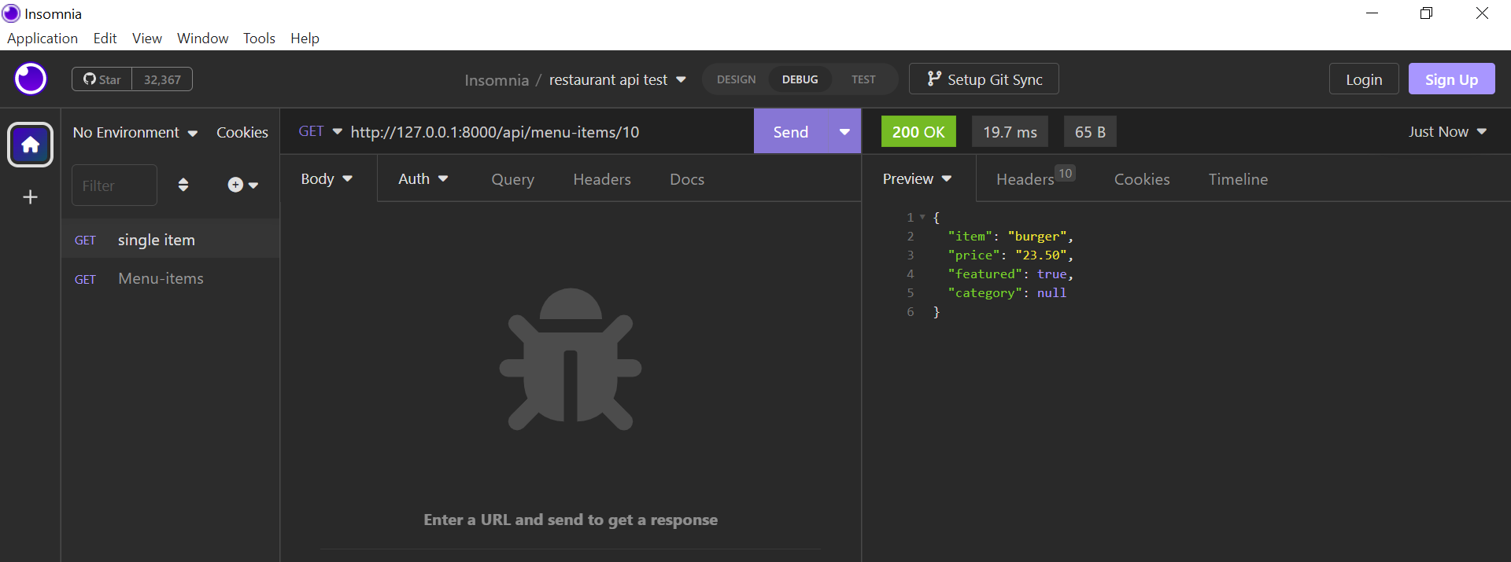Open the Tools menu
This screenshot has width=1511, height=562.
coord(259,38)
